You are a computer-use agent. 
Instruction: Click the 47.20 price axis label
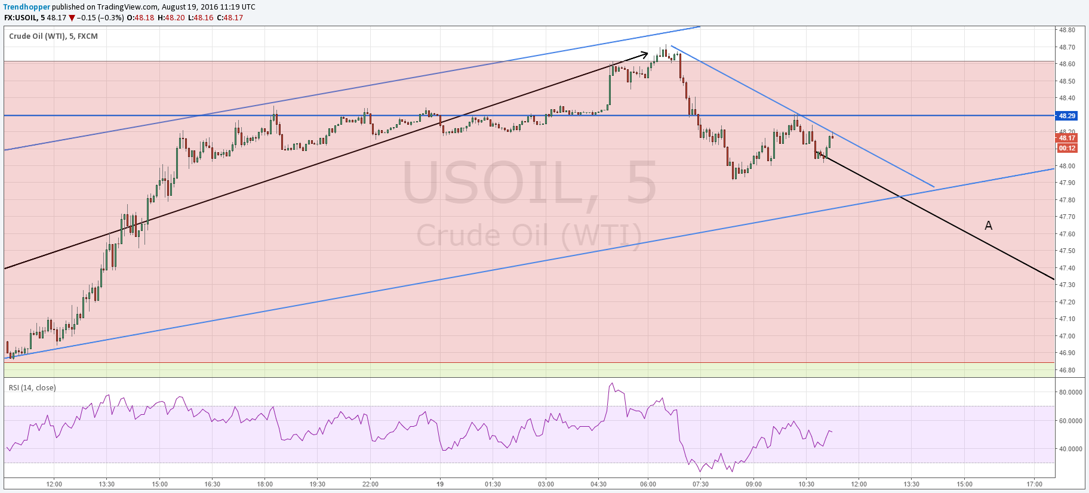[1067, 302]
